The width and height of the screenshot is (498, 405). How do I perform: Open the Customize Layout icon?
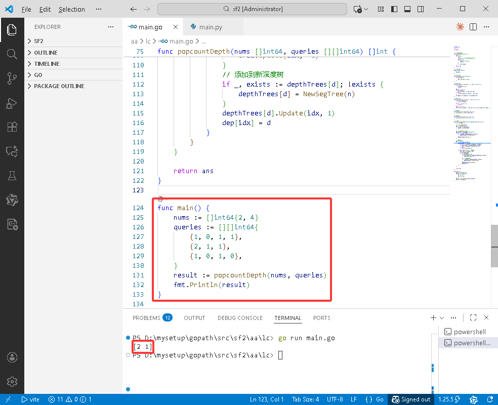pos(381,9)
